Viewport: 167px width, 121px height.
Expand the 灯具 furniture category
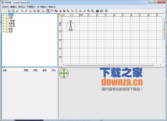pyautogui.click(x=3, y=18)
